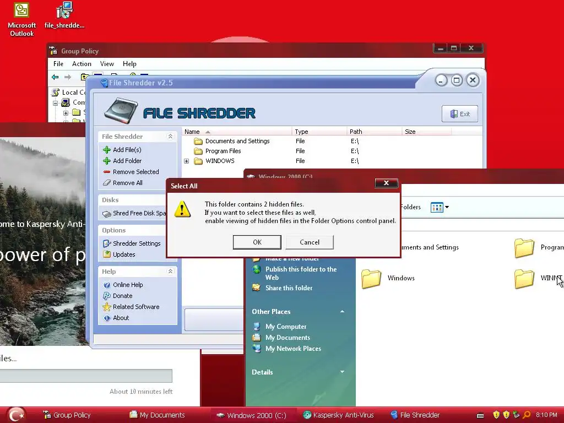
Task: Click the disk icon beside Shred Free Disk Space
Action: [107, 214]
